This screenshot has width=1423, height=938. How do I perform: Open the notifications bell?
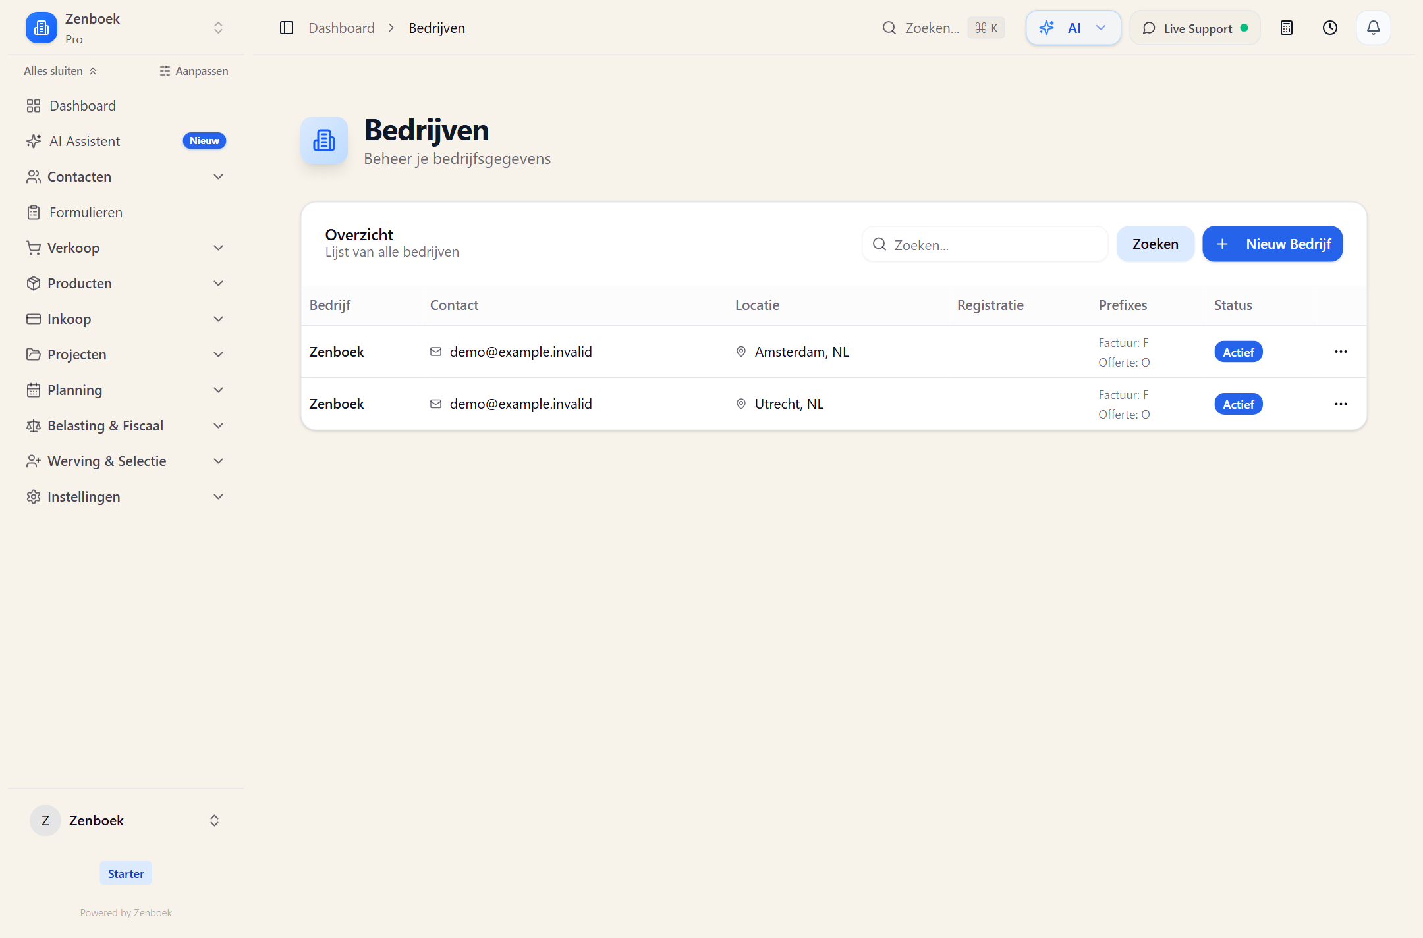1373,28
